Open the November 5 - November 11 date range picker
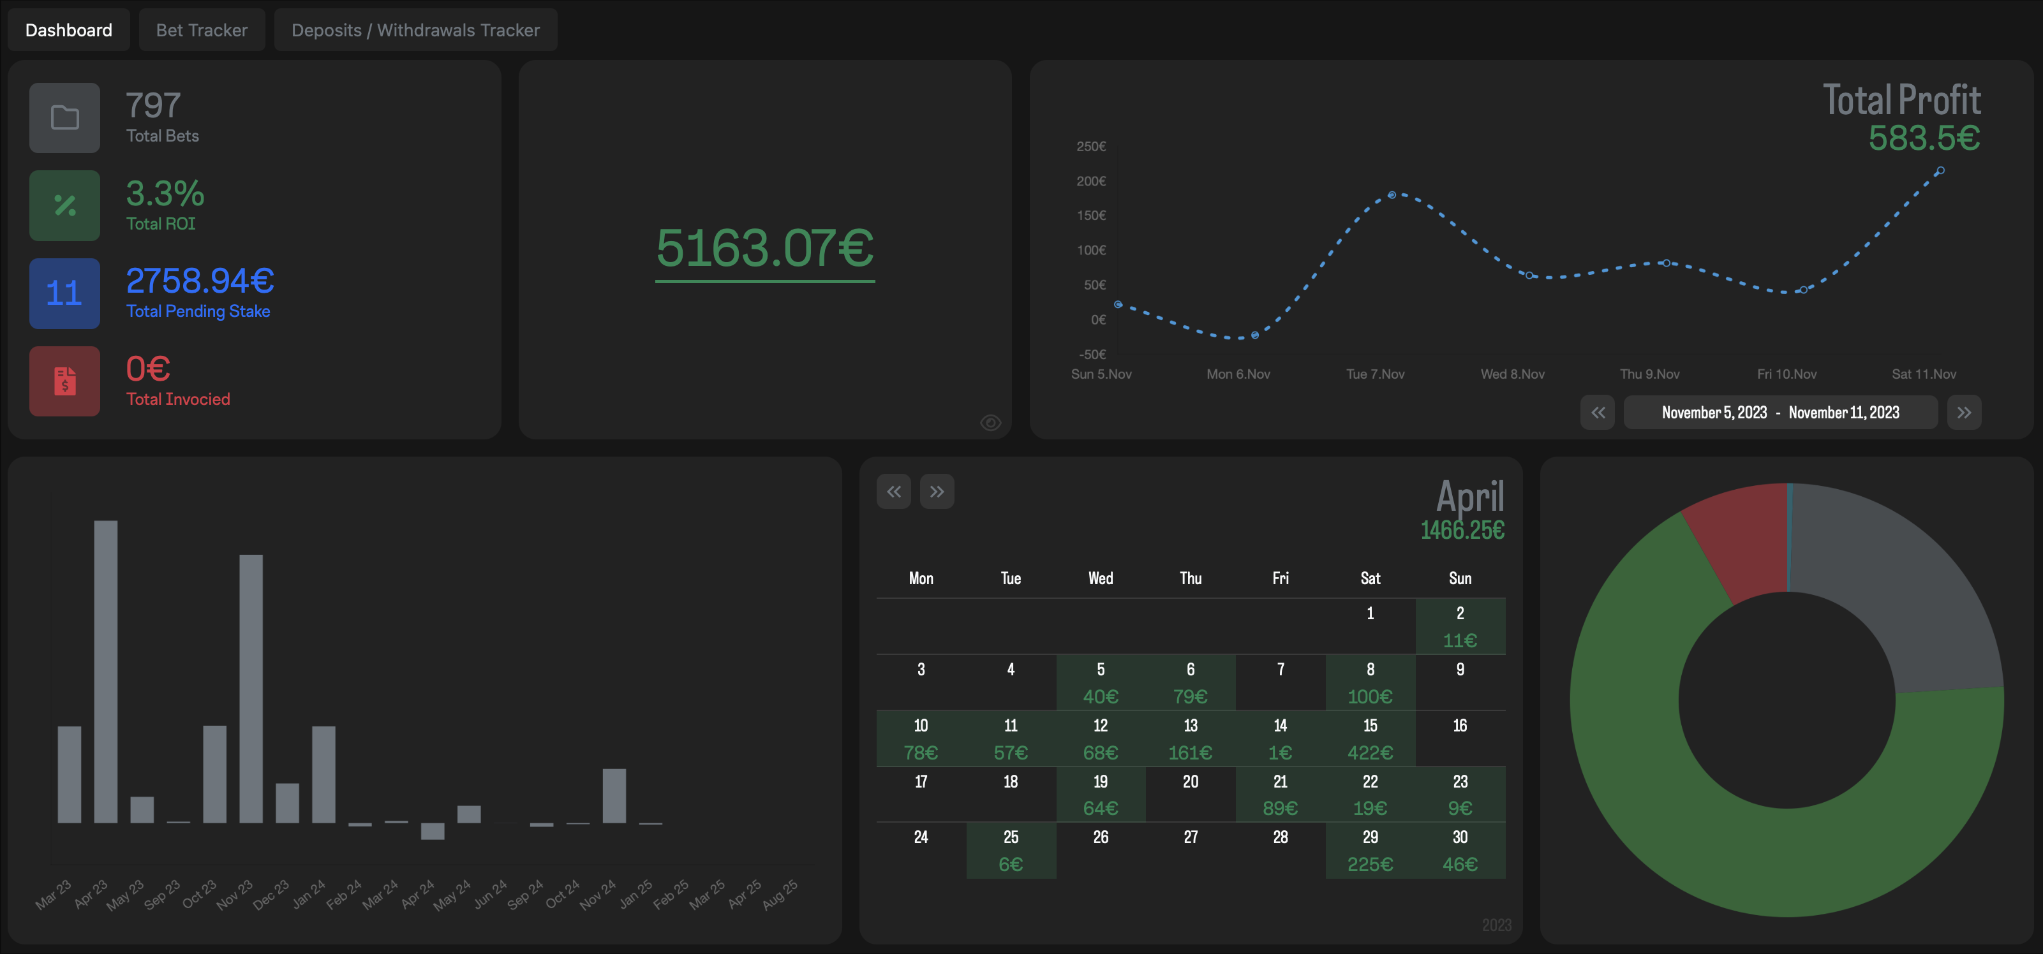The height and width of the screenshot is (954, 2043). click(1781, 413)
